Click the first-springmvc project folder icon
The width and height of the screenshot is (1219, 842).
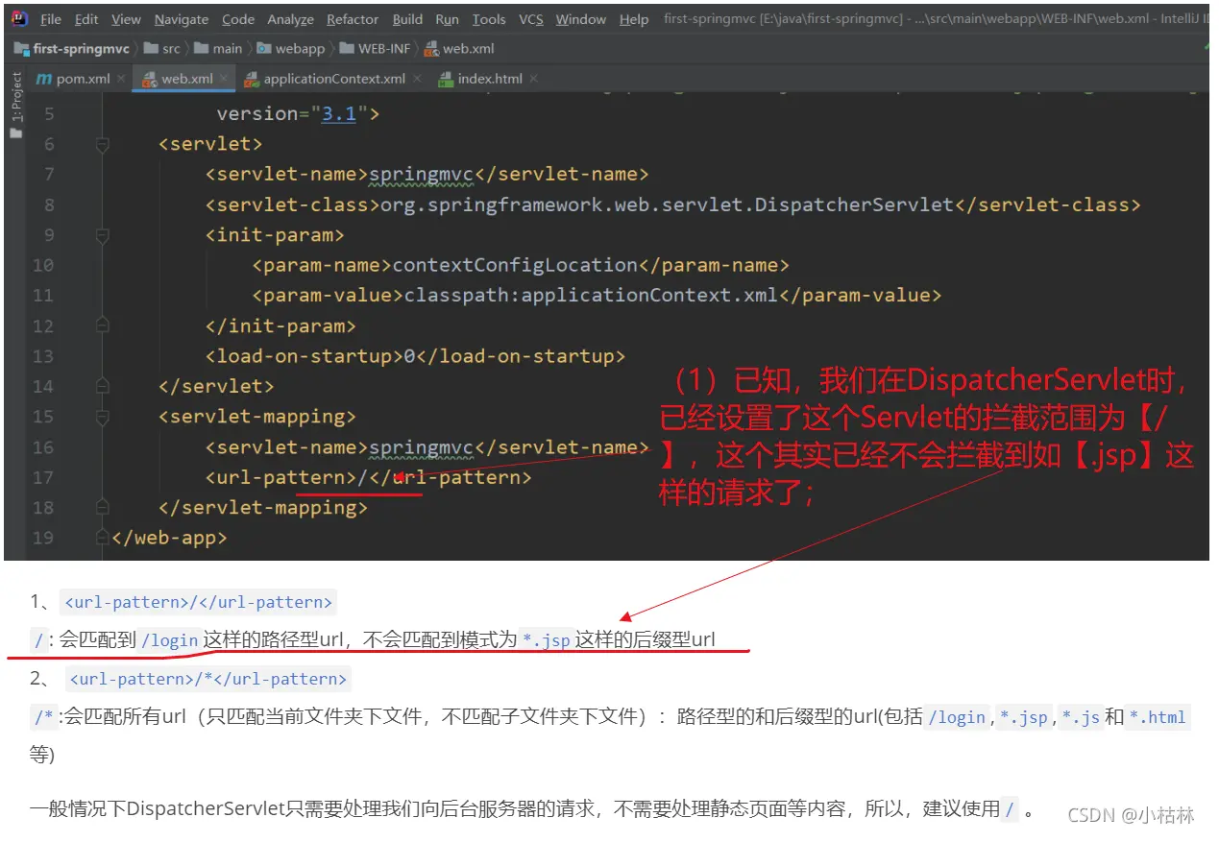21,48
